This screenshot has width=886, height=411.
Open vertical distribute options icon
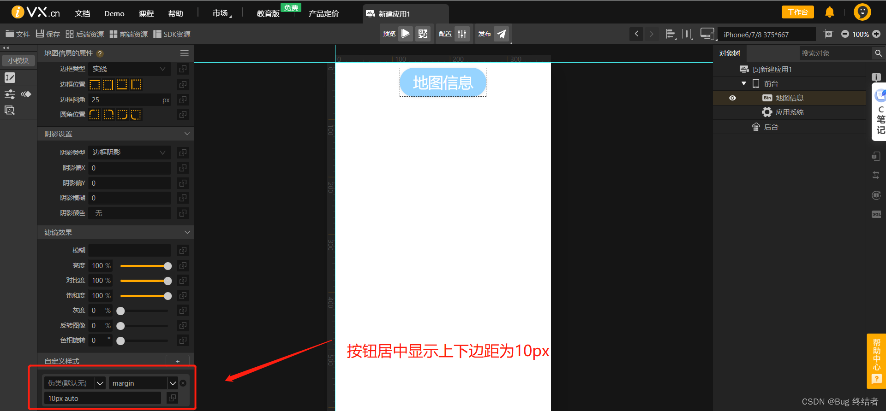688,34
